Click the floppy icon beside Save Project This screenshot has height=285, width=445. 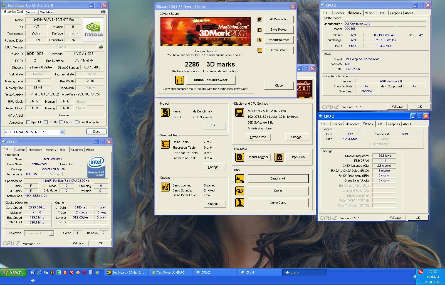(260, 30)
